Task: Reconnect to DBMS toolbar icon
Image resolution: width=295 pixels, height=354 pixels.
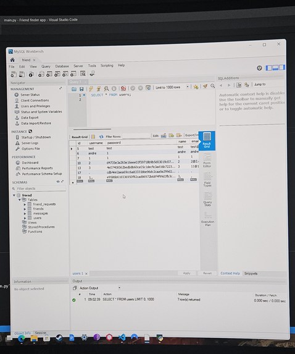Action: pos(92,74)
